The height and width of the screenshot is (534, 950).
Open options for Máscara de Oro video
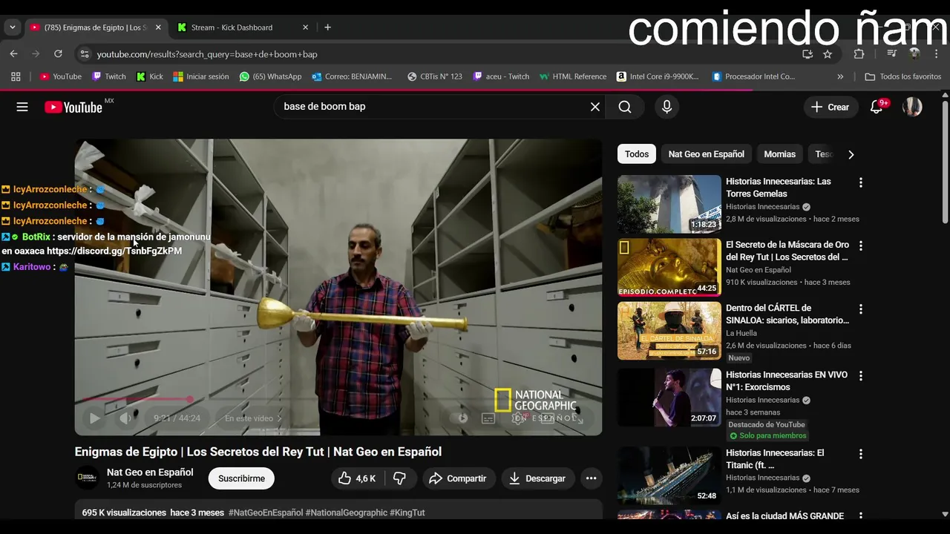click(860, 245)
